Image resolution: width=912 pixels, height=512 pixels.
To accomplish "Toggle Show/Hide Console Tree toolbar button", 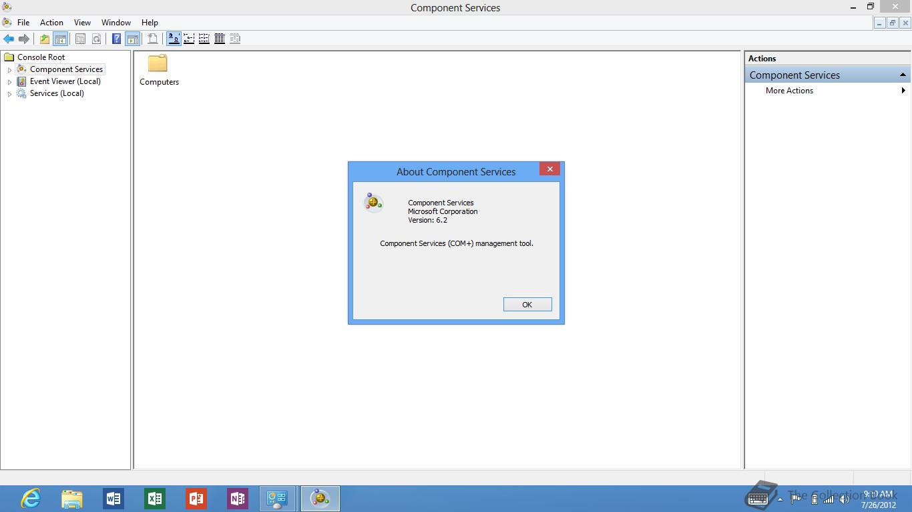I will (60, 39).
